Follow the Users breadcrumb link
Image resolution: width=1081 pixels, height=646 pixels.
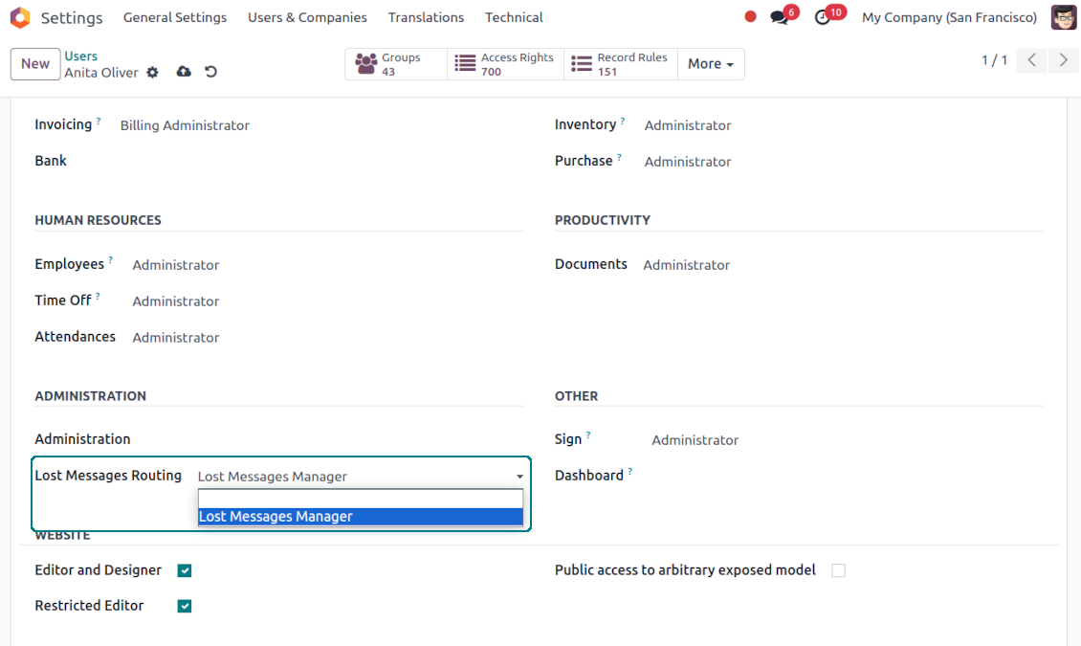pos(81,56)
